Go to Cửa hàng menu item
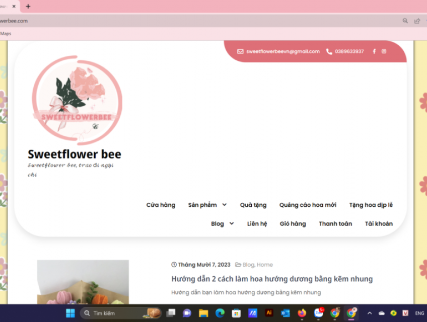 (161, 205)
